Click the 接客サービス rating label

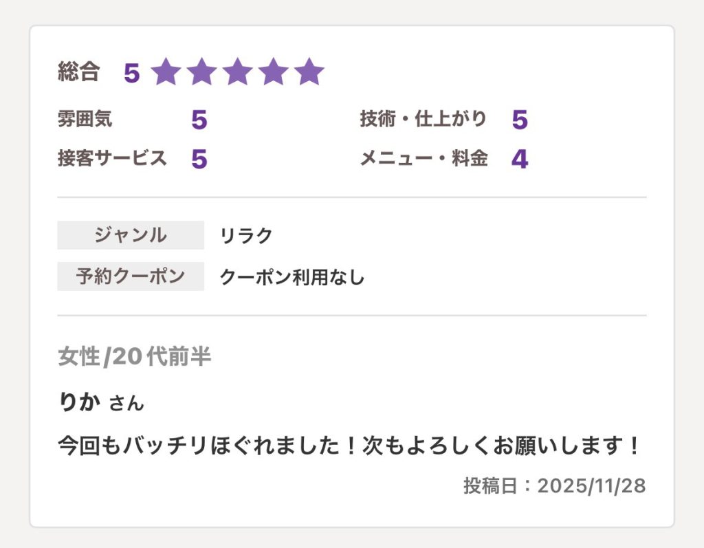(x=112, y=158)
